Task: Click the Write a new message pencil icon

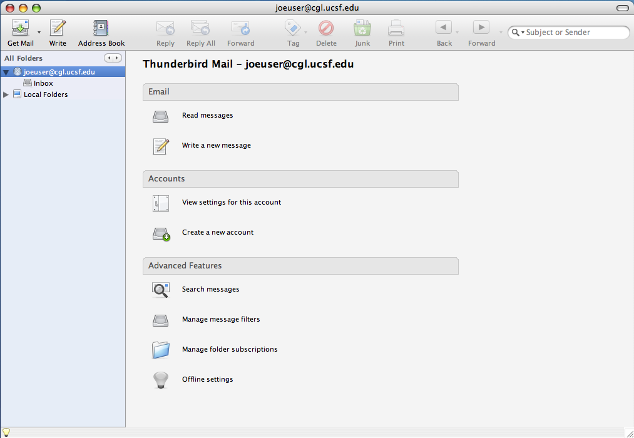Action: pos(161,146)
